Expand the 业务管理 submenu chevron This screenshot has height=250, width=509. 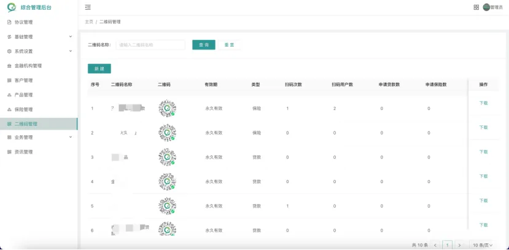click(x=71, y=138)
